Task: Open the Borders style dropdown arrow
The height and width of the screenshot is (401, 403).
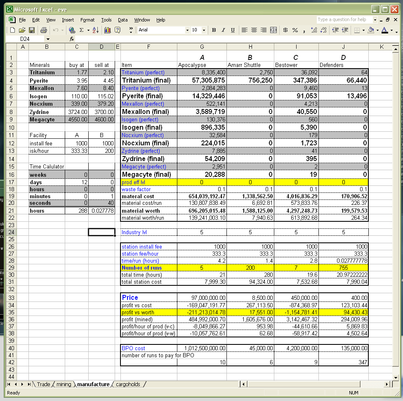Action: [x=363, y=31]
